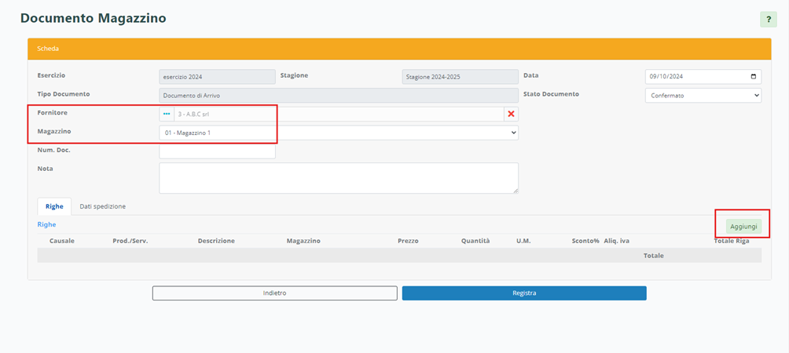The height and width of the screenshot is (353, 789).
Task: Open the Magazzino dropdown list
Action: [338, 133]
